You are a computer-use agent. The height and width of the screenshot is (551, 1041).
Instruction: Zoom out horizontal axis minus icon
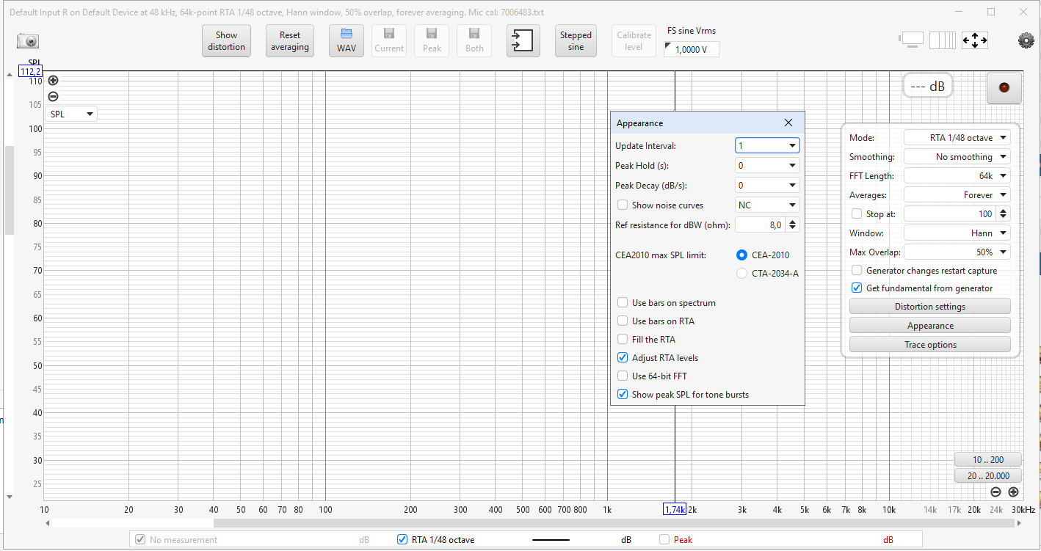995,492
